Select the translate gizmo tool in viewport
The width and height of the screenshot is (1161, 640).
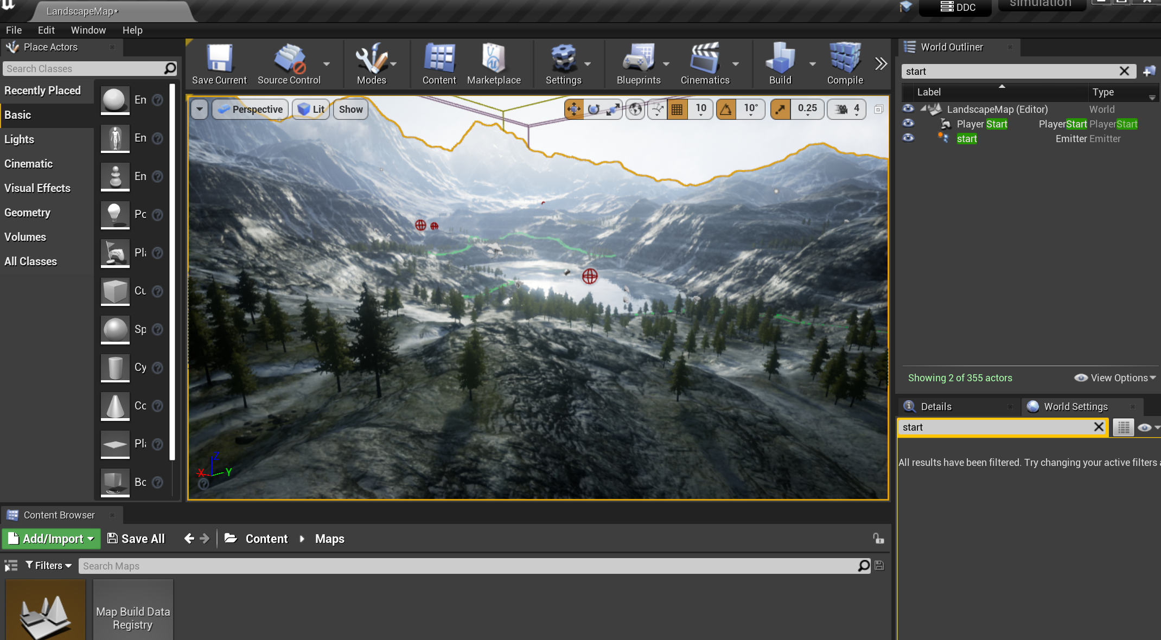574,110
